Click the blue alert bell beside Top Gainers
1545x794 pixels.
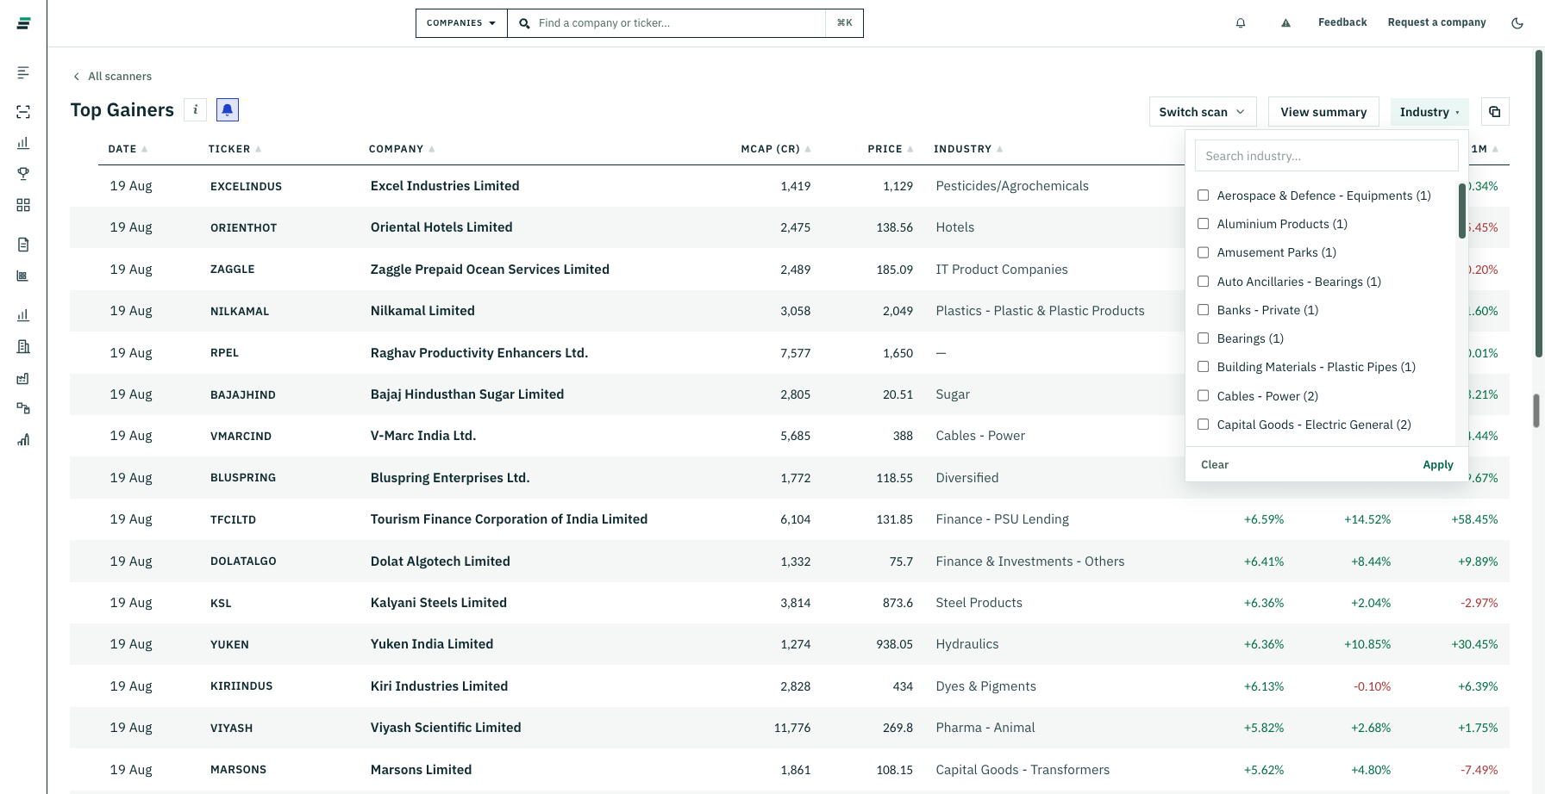(x=227, y=109)
